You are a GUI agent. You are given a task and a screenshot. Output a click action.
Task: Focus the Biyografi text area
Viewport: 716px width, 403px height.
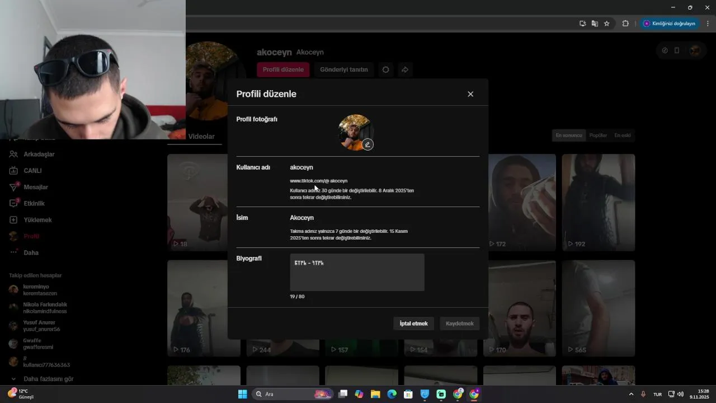point(357,272)
